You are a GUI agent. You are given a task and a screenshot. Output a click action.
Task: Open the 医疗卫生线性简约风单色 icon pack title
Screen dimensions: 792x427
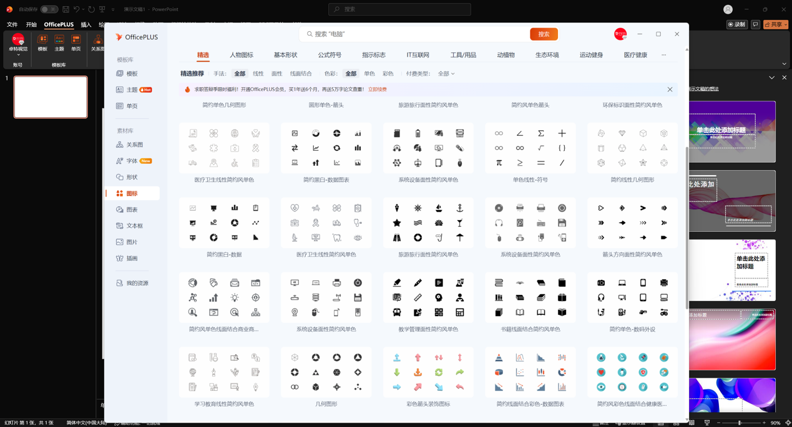click(x=224, y=180)
